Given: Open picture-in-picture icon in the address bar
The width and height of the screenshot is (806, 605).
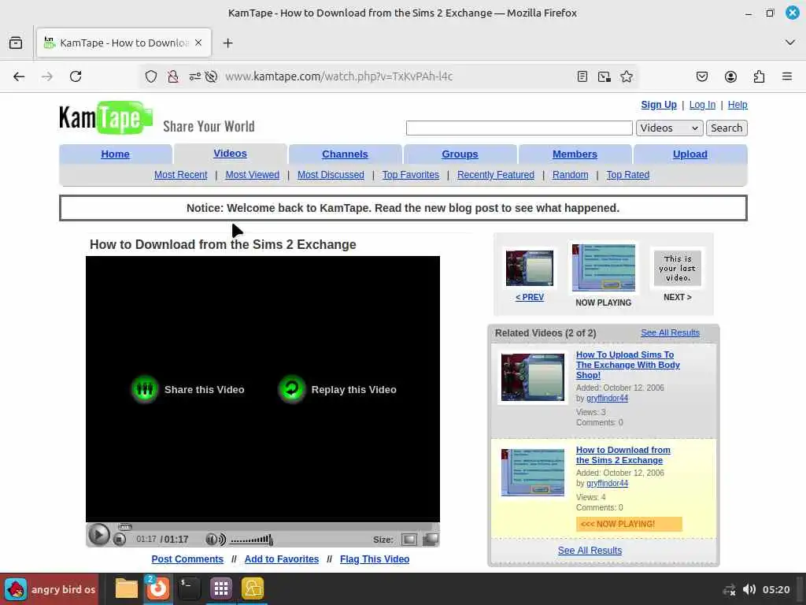Looking at the screenshot, I should click(604, 76).
